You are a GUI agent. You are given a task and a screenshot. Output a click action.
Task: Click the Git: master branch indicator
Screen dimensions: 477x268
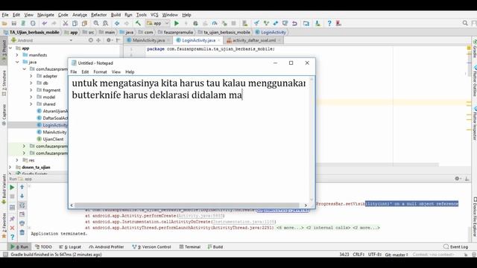pyautogui.click(x=397, y=255)
